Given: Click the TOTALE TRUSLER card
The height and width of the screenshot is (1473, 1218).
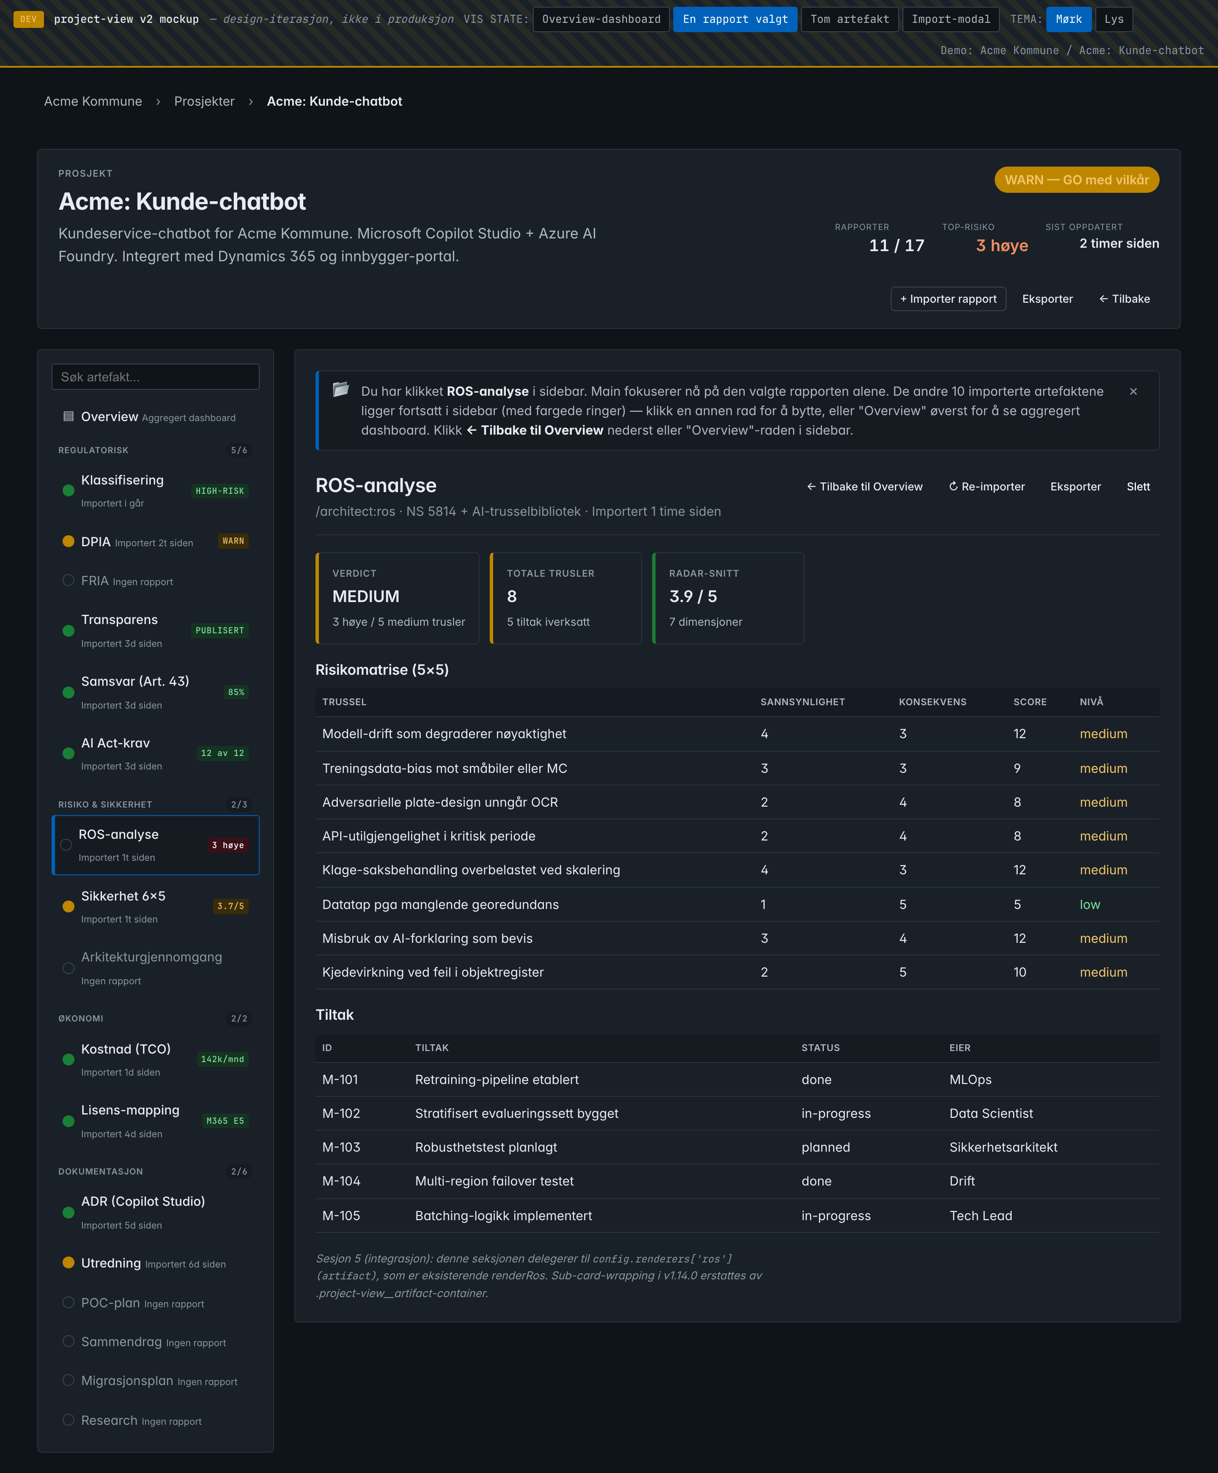Looking at the screenshot, I should (x=565, y=598).
